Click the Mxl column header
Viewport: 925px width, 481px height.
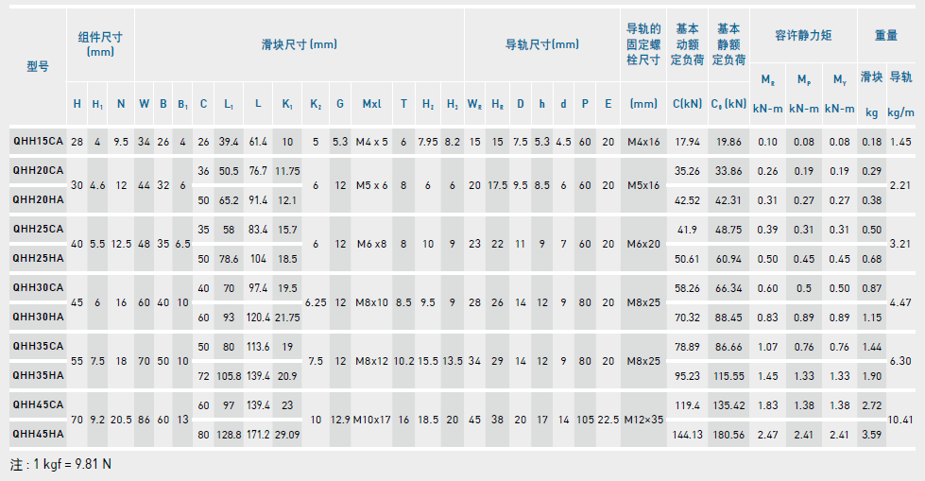371,103
